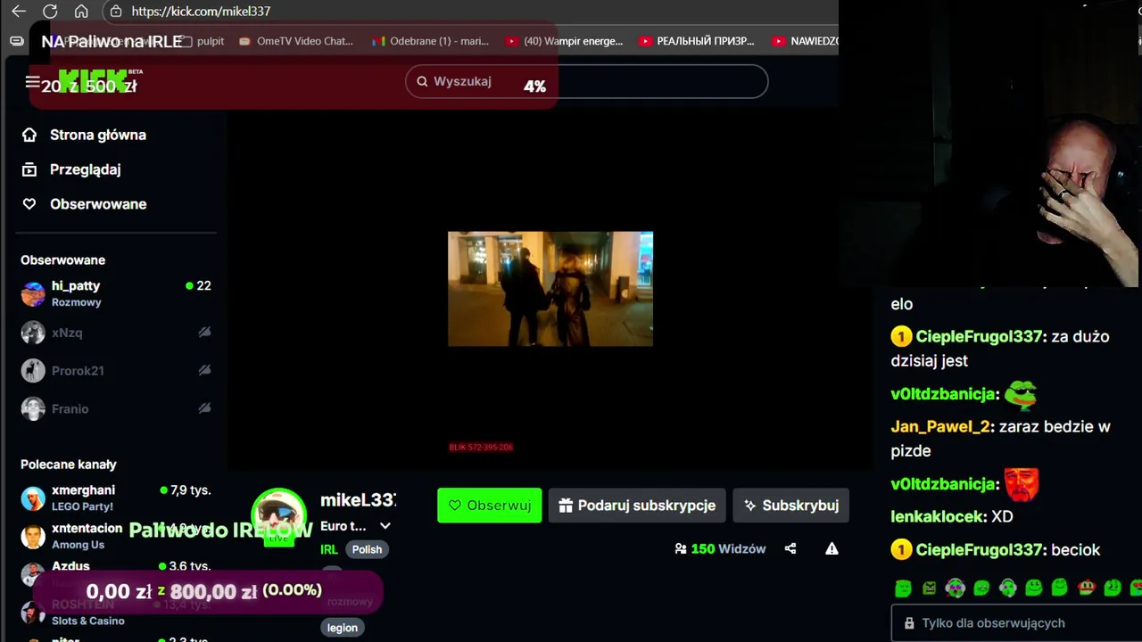Click the legion tag

[x=343, y=628]
